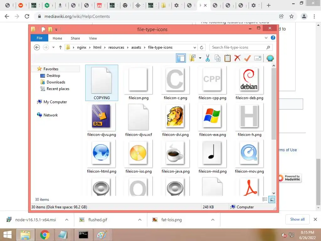321x241 pixels.
Task: Expand the arrow after html breadcrumb
Action: (x=105, y=47)
